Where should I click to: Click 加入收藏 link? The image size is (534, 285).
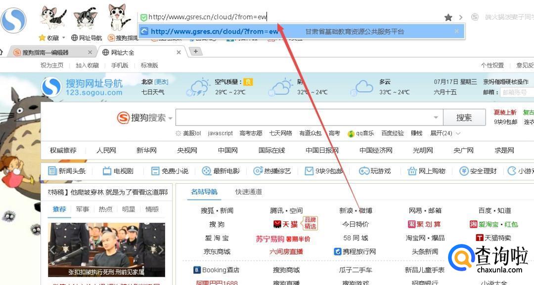coord(87,65)
